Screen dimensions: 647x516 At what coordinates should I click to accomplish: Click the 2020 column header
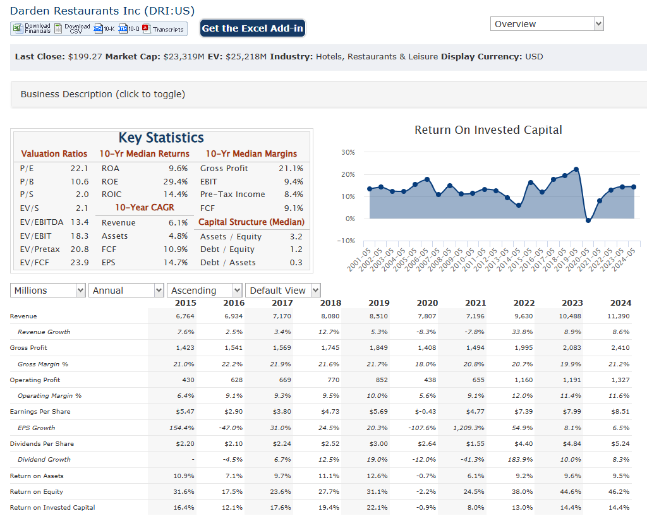click(x=427, y=303)
